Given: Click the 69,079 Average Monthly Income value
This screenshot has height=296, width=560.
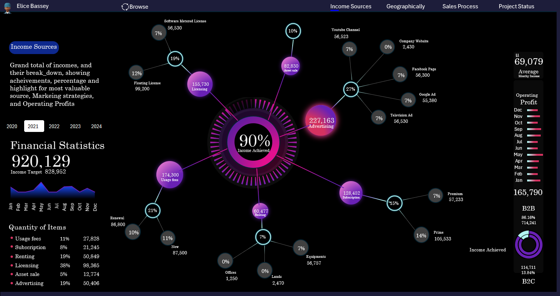Looking at the screenshot, I should tap(529, 62).
